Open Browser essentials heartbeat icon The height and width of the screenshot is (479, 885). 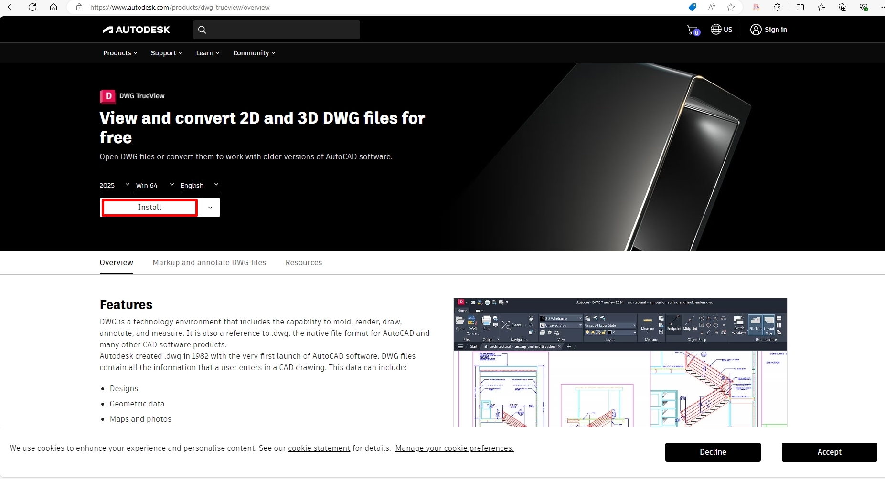click(x=864, y=7)
